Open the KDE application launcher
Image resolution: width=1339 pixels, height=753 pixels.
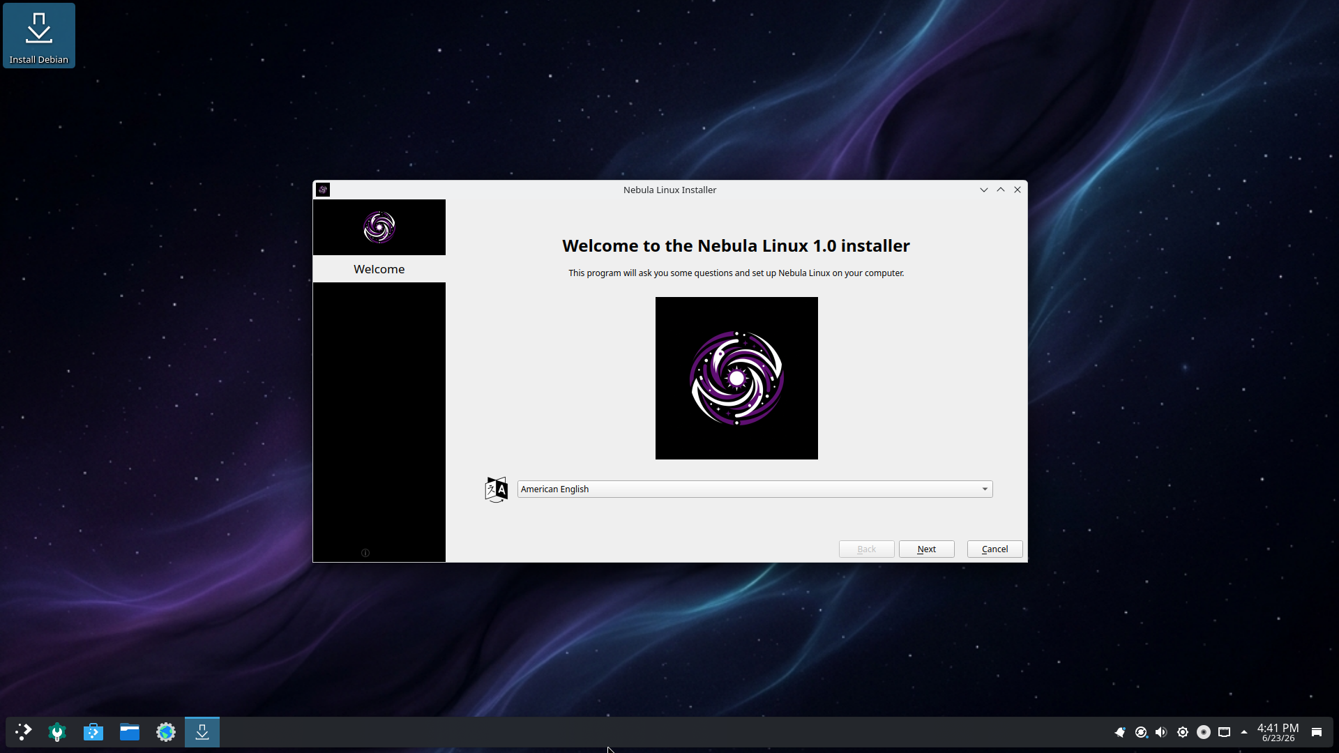[23, 732]
